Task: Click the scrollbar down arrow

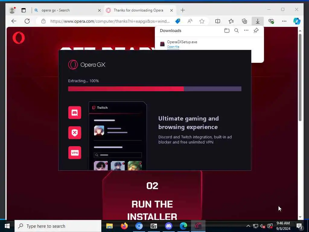Action: click(x=300, y=217)
